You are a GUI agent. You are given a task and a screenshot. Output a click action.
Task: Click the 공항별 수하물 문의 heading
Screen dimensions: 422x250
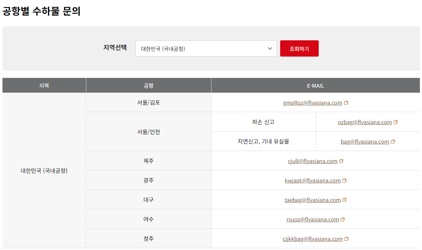41,11
